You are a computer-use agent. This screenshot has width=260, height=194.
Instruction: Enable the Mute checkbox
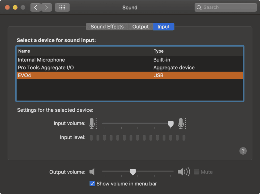[x=196, y=172]
